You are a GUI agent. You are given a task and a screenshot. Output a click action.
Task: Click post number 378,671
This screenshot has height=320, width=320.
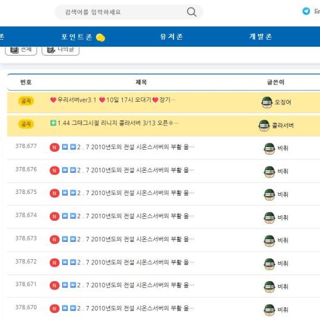click(26, 284)
